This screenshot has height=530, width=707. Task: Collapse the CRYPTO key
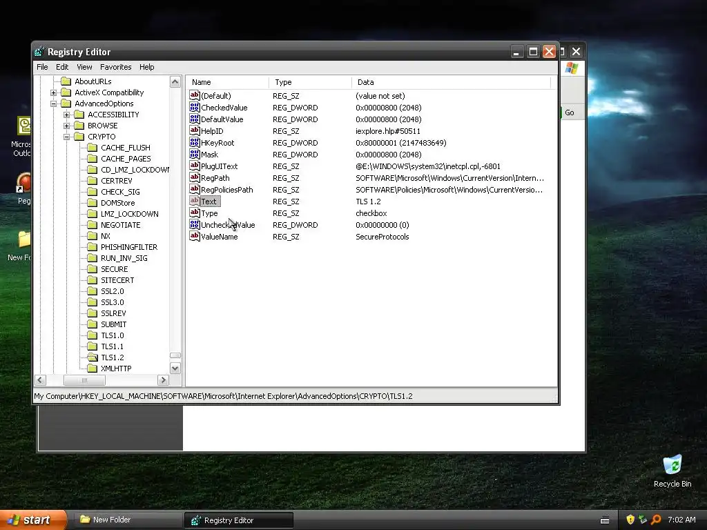(67, 137)
